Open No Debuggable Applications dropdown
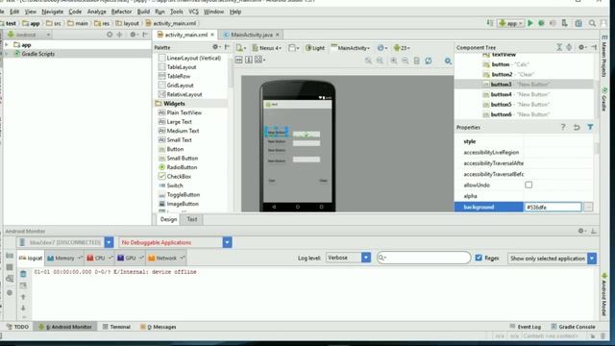The image size is (615, 346). pyautogui.click(x=227, y=242)
